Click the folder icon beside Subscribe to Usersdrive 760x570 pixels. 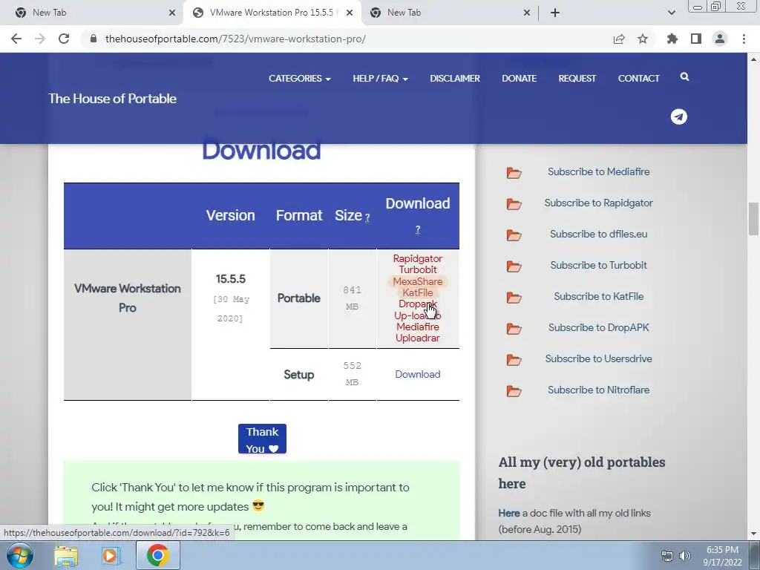(514, 360)
